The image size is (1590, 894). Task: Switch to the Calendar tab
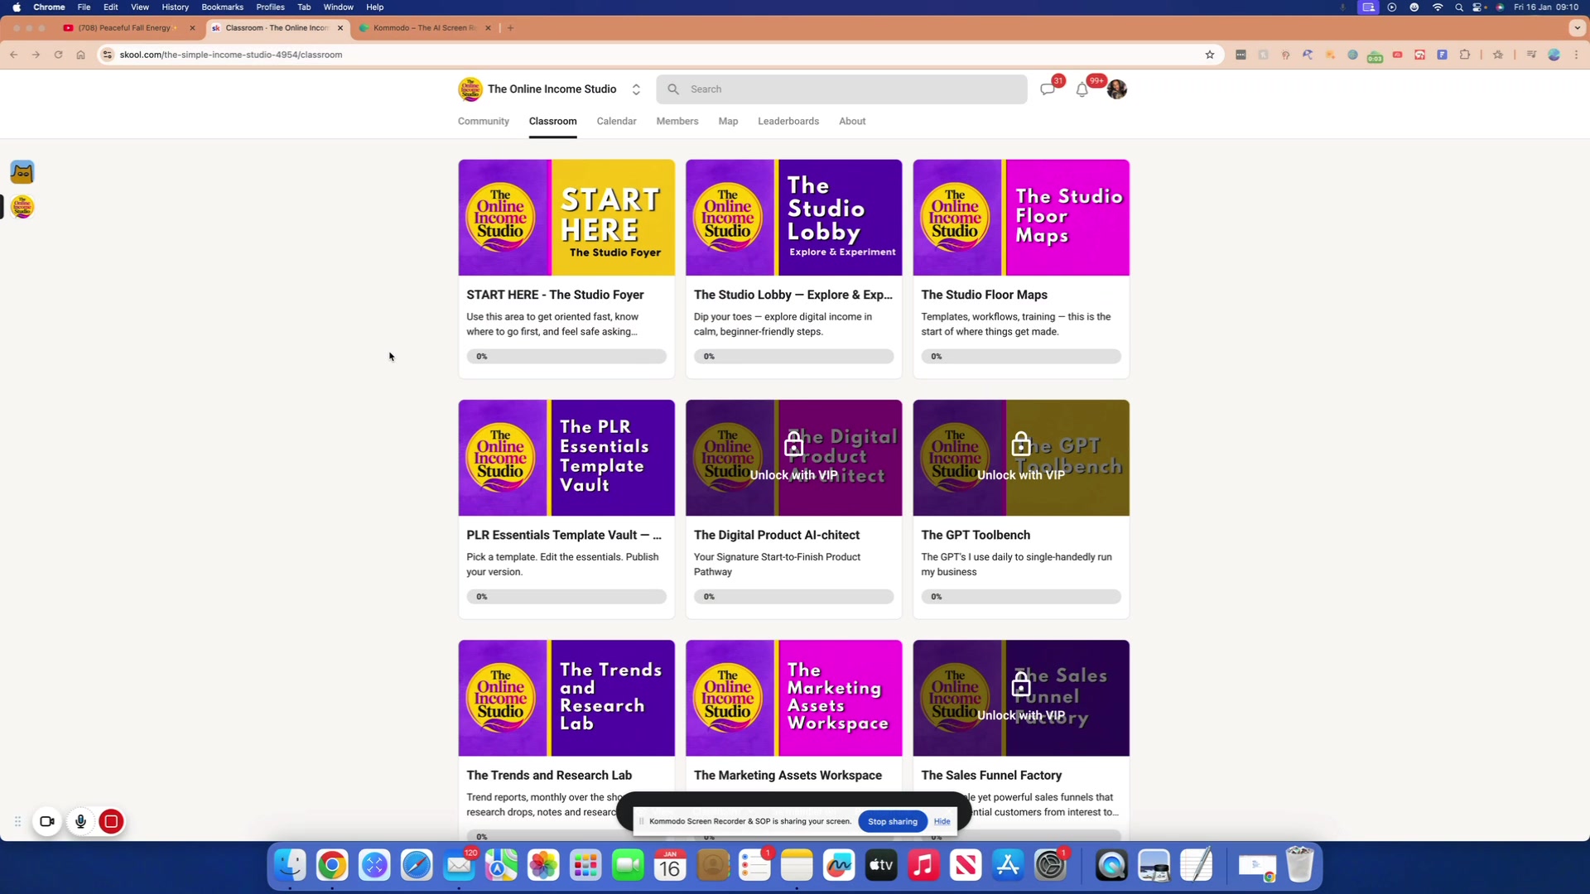(616, 121)
